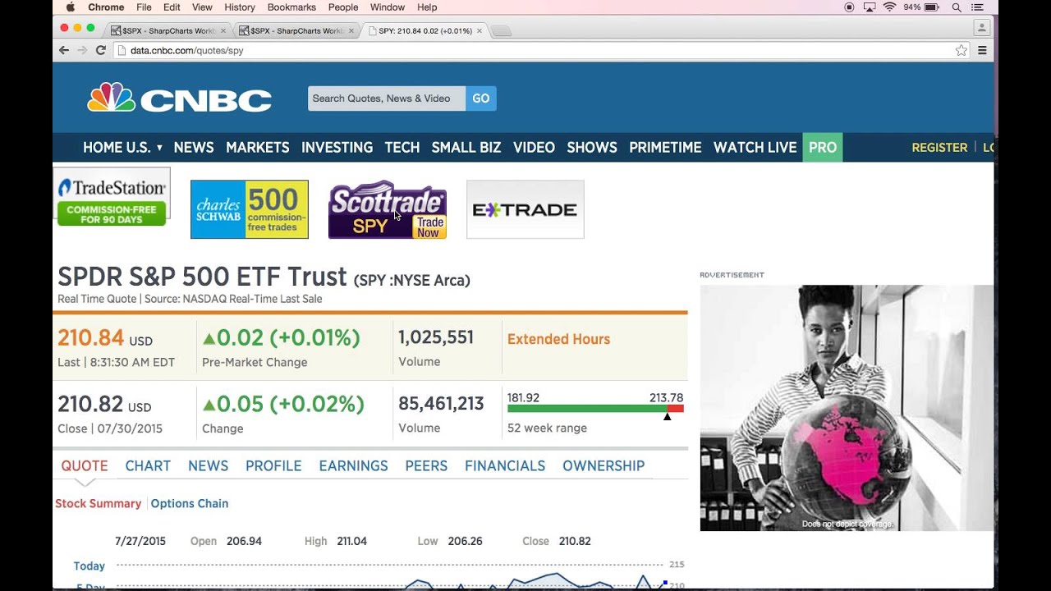Viewport: 1051px width, 591px height.
Task: Open MARKETS in CNBC navigation
Action: [258, 148]
